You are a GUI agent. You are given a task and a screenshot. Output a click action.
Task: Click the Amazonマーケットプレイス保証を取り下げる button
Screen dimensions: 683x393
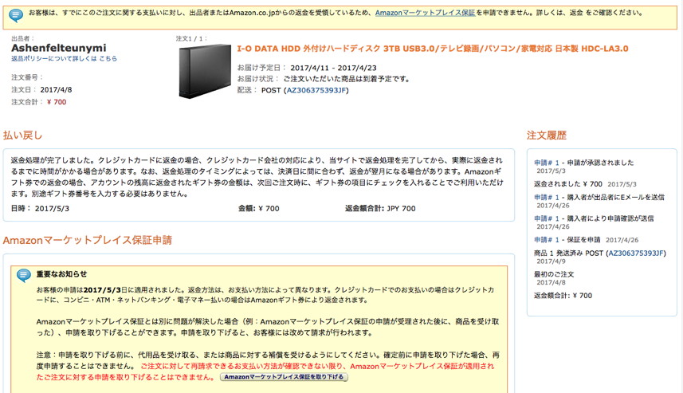284,377
